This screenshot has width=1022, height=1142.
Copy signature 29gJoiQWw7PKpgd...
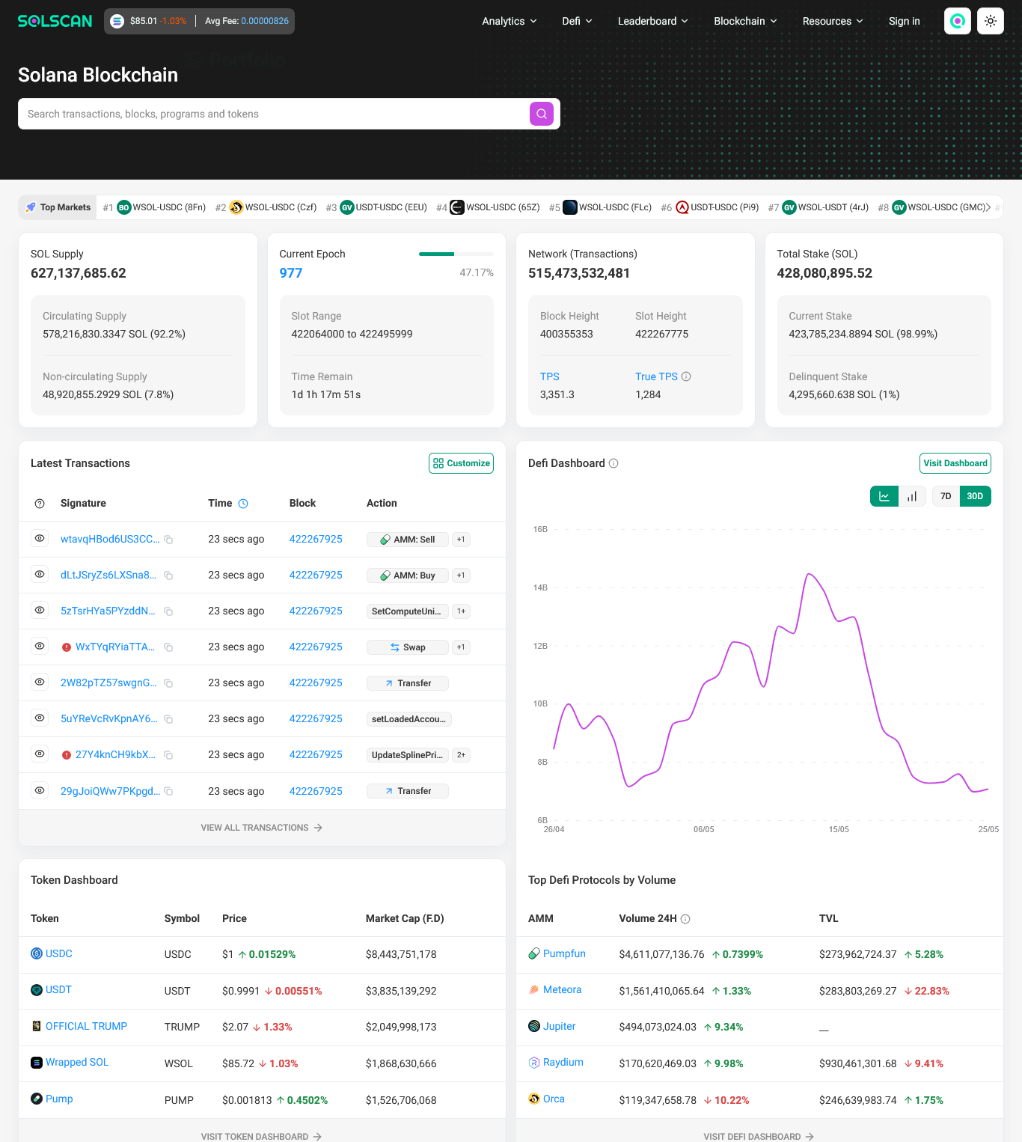click(x=169, y=791)
